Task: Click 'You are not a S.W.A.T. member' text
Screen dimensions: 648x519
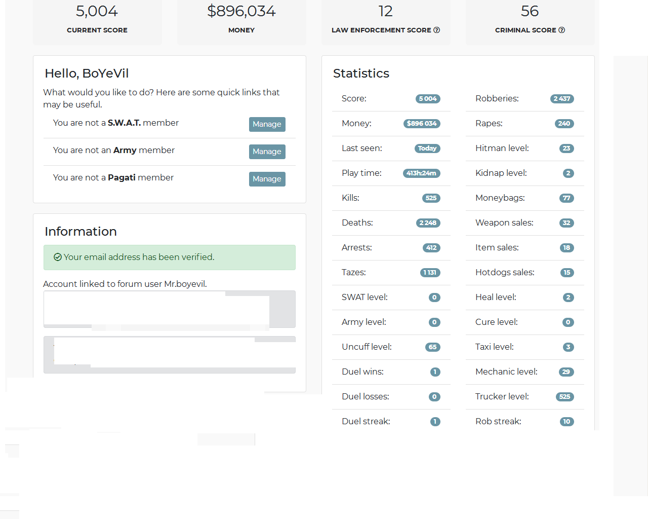Action: click(x=116, y=123)
